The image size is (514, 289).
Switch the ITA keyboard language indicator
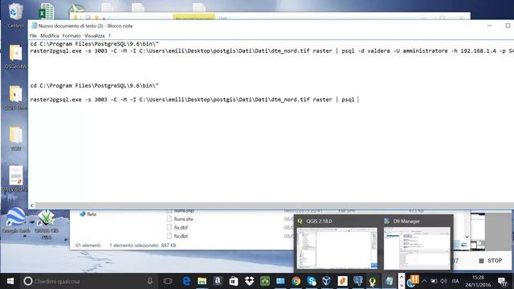[455, 281]
